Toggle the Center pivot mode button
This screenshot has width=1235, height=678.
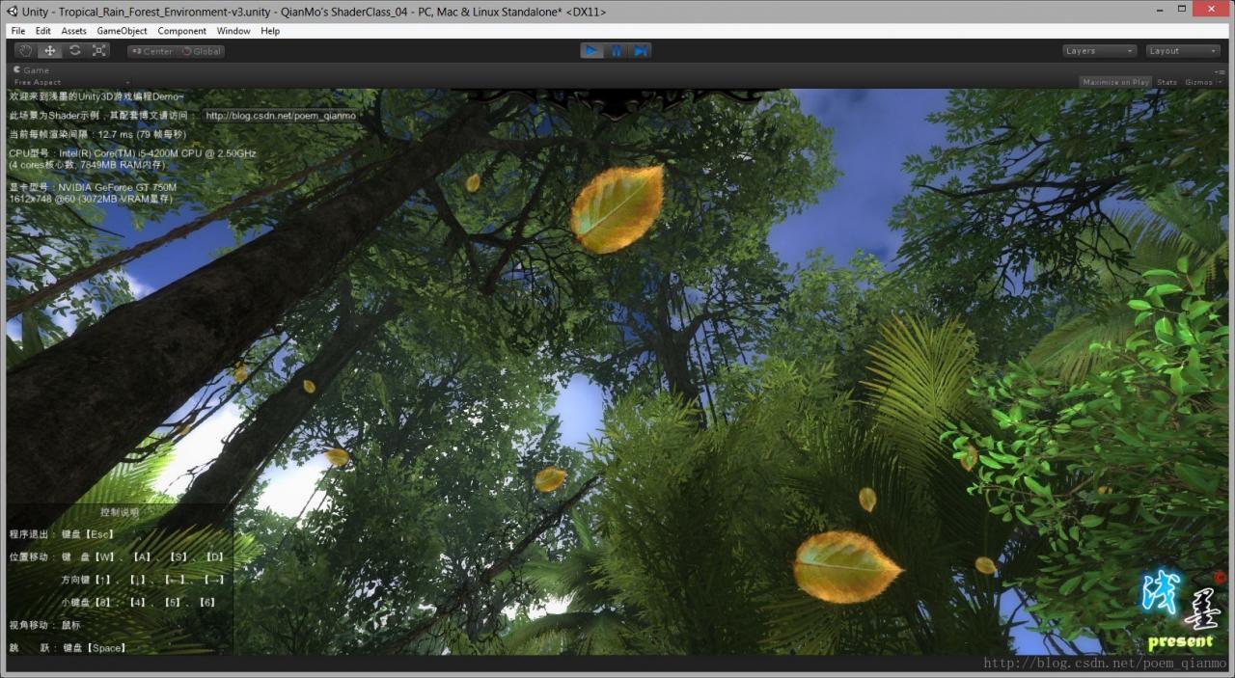tap(151, 51)
